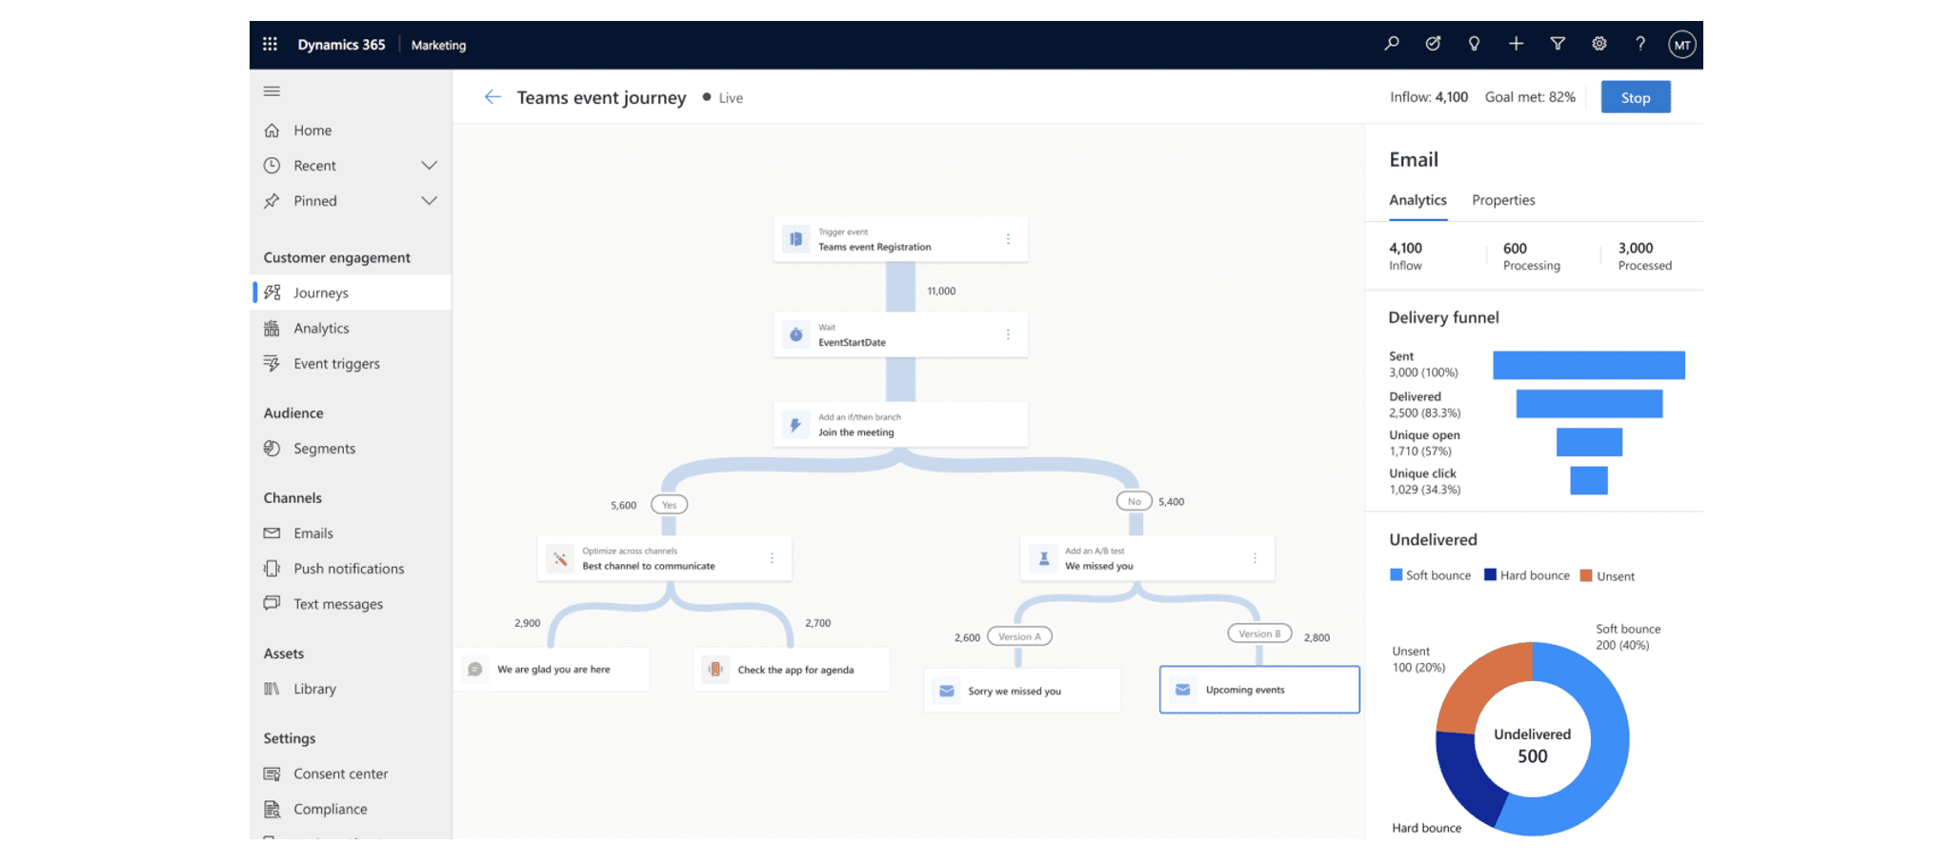Open more options on Trigger event tile
1951x864 pixels.
[1008, 239]
